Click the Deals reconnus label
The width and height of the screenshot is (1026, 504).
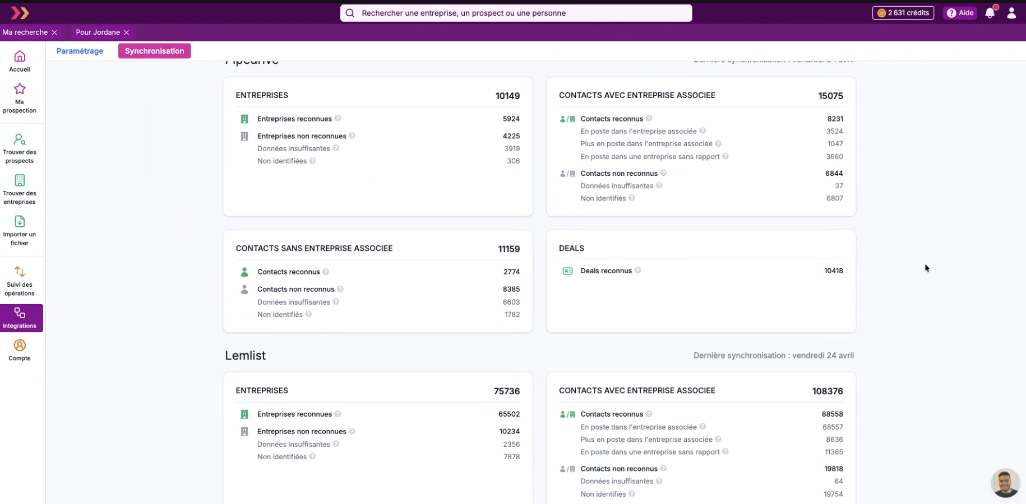click(x=606, y=270)
